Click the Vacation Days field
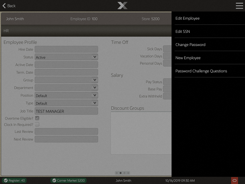Viewport: 245px width, 184px height. (167, 56)
